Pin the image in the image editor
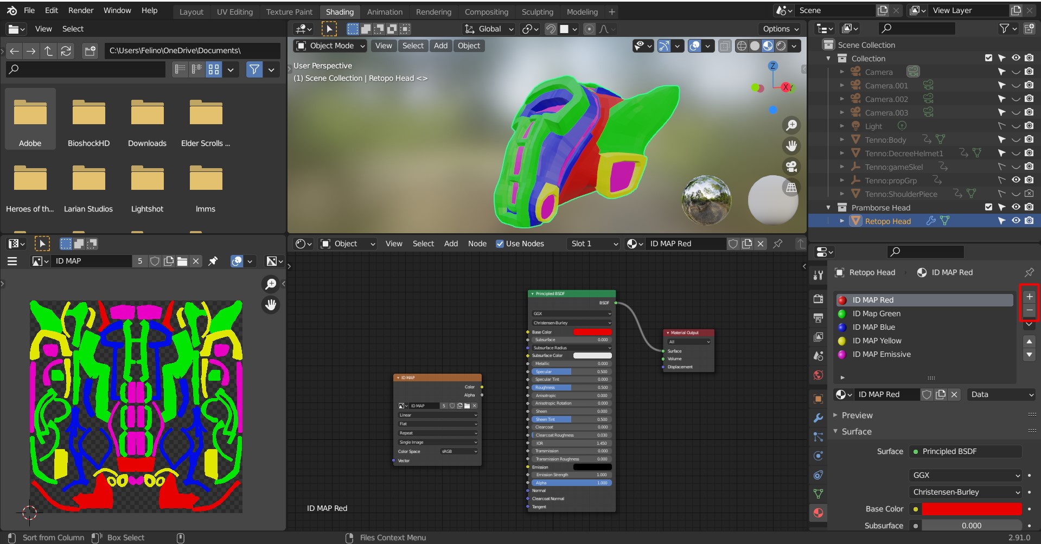Image resolution: width=1041 pixels, height=544 pixels. 213,261
